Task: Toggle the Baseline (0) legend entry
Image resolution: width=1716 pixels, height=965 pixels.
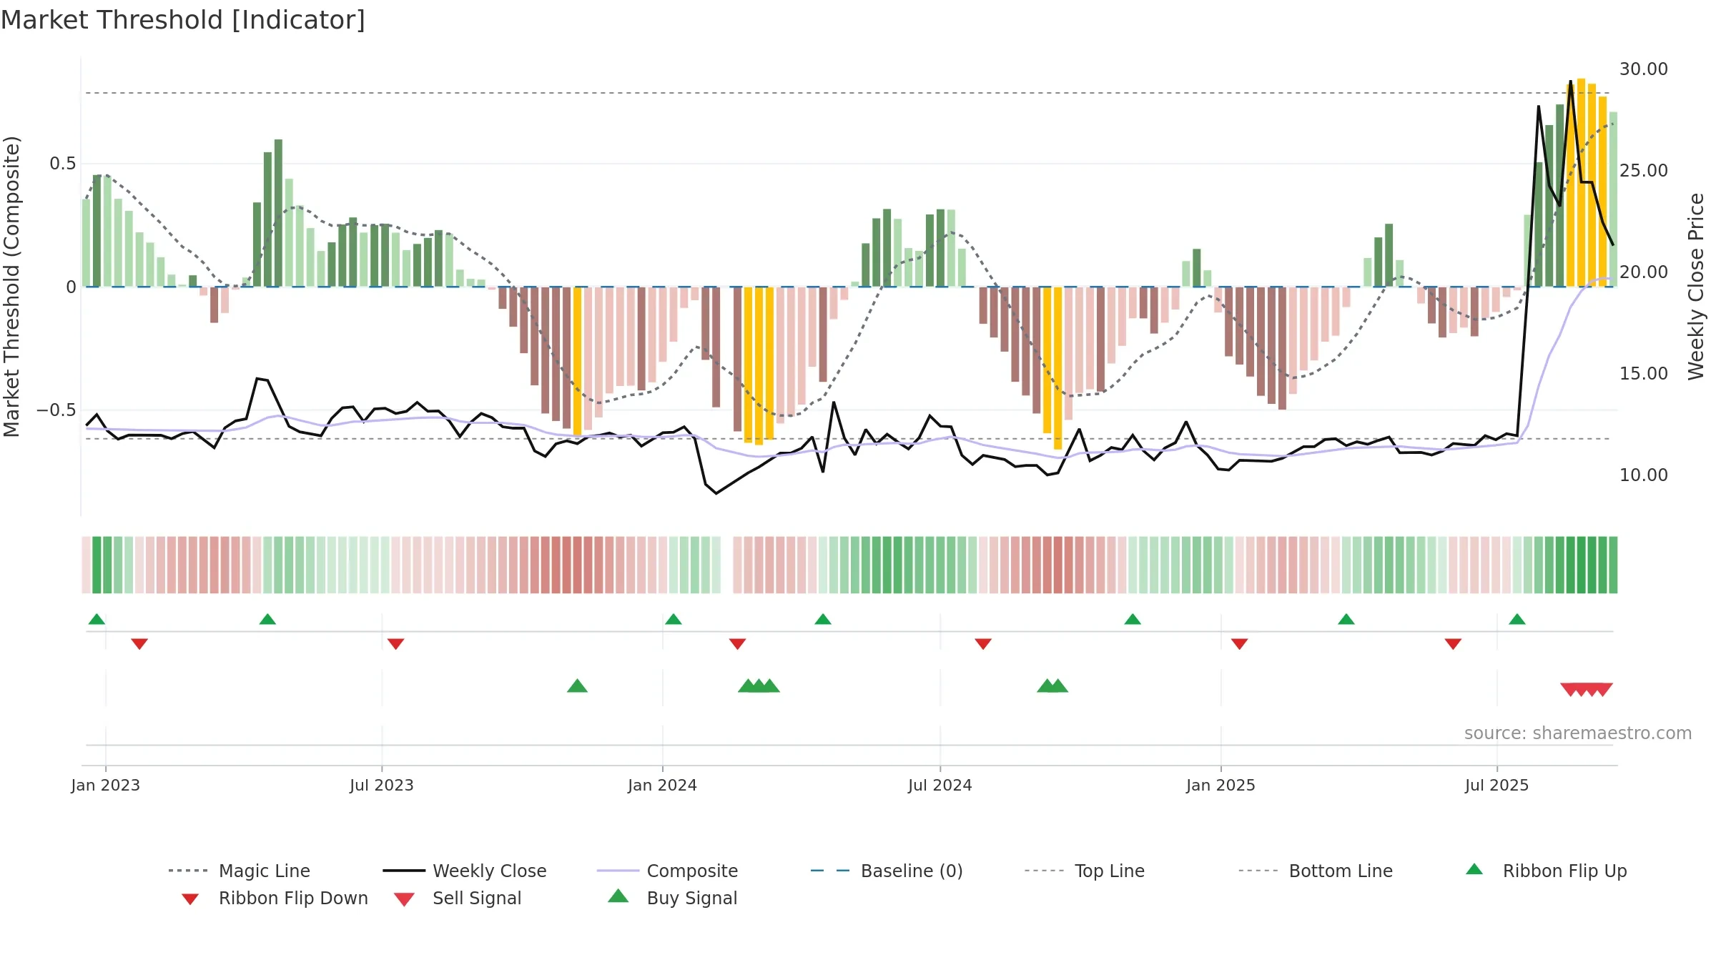Action: (887, 871)
